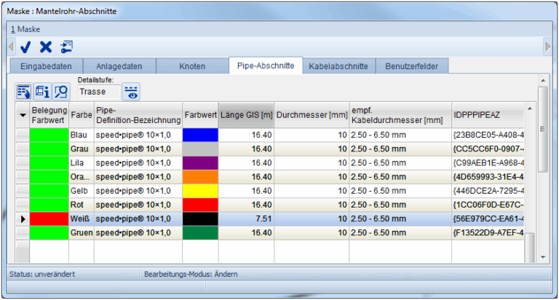Sort by Länge GIS [m] column header
The height and width of the screenshot is (300, 559).
tap(246, 114)
